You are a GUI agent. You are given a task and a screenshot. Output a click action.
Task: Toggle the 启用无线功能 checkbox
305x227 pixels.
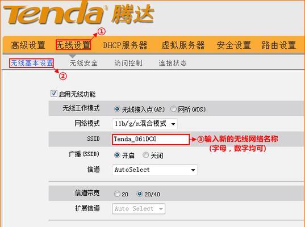(x=54, y=93)
